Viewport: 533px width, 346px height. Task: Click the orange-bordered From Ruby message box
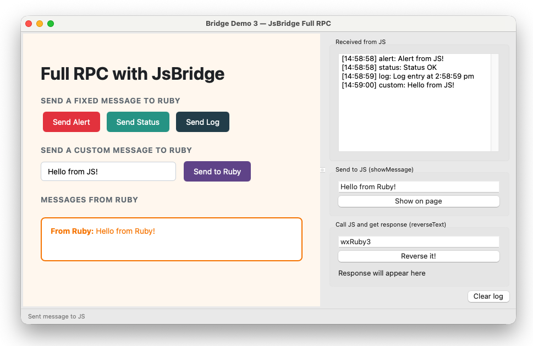tap(171, 239)
